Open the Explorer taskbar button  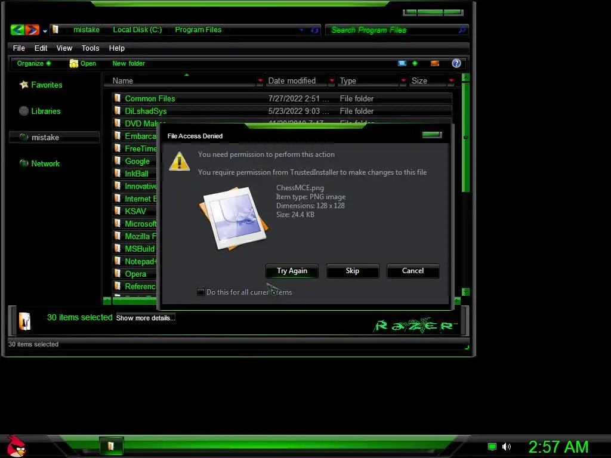point(111,446)
